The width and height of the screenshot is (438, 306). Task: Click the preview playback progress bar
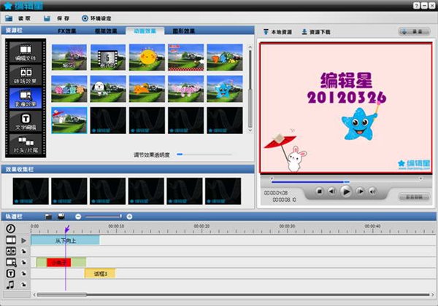pos(346,182)
